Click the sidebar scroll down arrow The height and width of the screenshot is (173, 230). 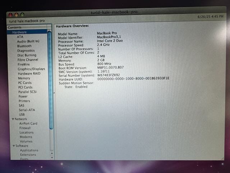click(52, 158)
